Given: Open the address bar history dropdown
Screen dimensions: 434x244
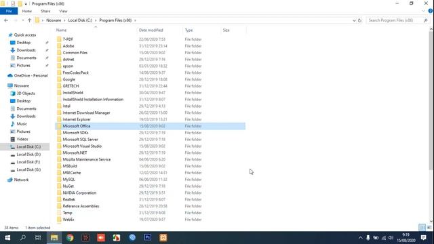Looking at the screenshot, I should click(354, 20).
